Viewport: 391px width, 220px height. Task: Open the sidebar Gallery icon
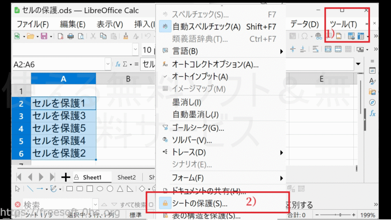372,91
